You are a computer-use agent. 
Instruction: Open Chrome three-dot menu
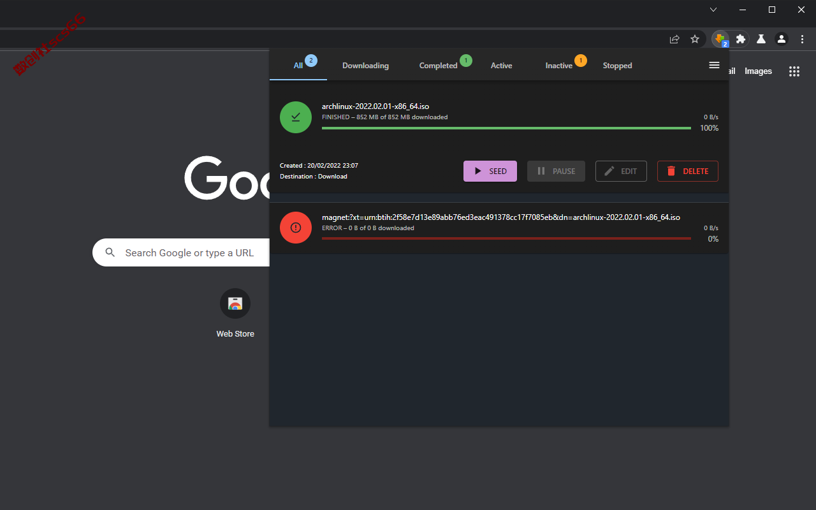pyautogui.click(x=802, y=39)
